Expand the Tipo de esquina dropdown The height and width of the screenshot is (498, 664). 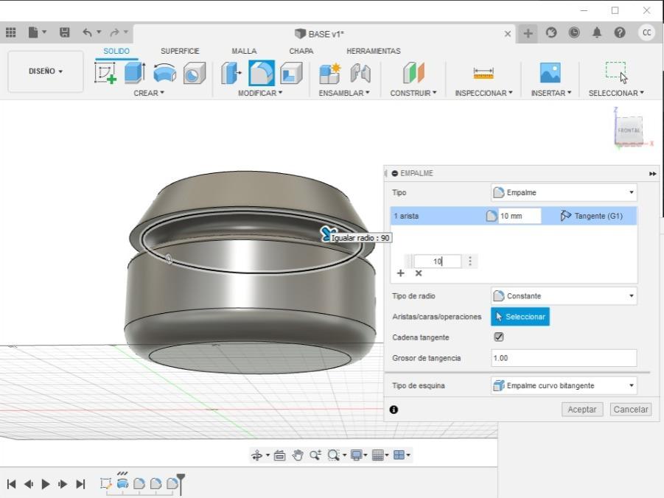(564, 385)
